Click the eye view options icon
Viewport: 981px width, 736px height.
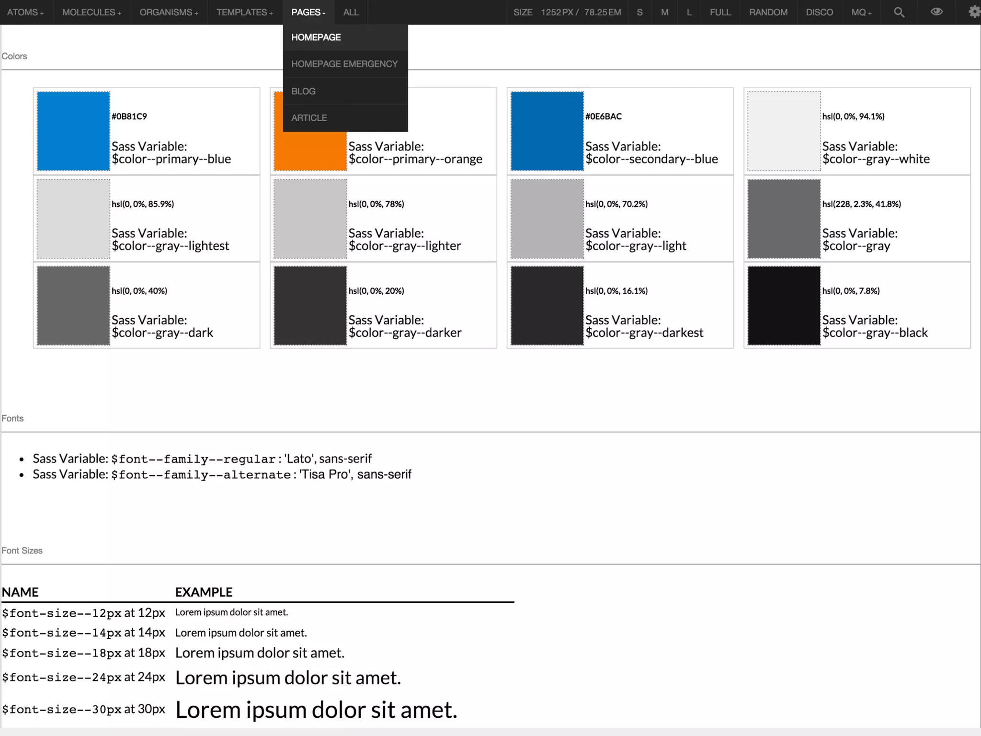coord(936,12)
